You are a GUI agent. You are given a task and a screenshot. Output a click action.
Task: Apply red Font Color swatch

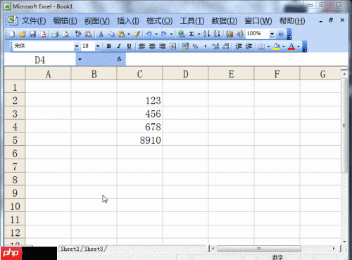[x=291, y=47]
